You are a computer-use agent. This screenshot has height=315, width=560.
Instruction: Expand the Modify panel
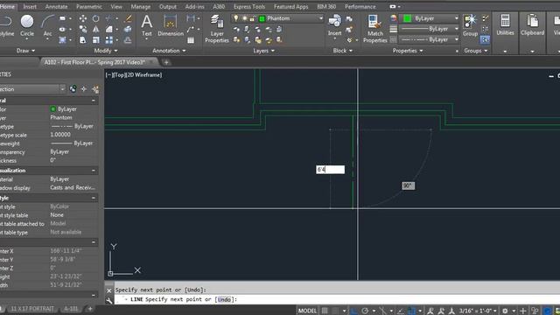click(x=106, y=51)
